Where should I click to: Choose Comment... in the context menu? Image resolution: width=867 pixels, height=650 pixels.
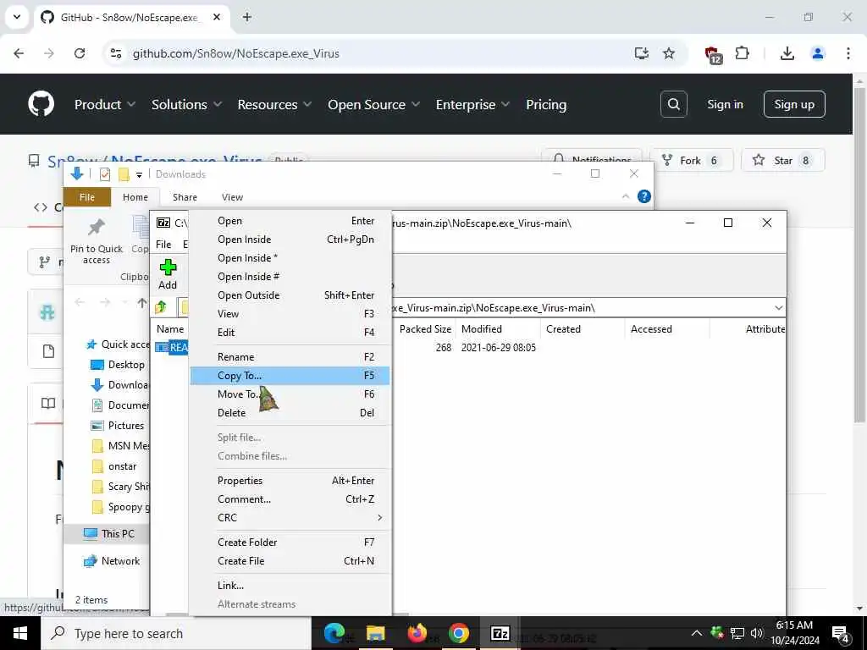point(290,499)
